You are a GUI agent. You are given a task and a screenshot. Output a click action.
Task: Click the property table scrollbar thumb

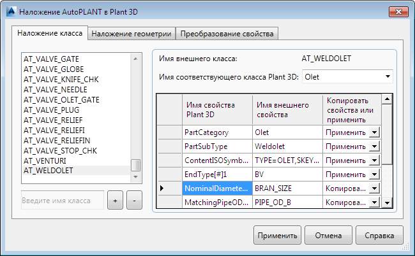(x=387, y=134)
